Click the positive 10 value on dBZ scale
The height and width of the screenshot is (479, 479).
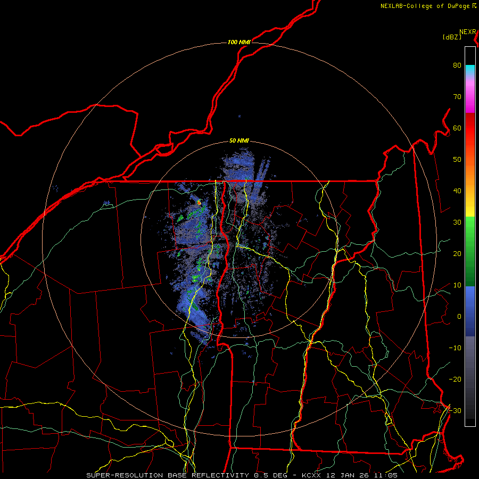(x=457, y=285)
